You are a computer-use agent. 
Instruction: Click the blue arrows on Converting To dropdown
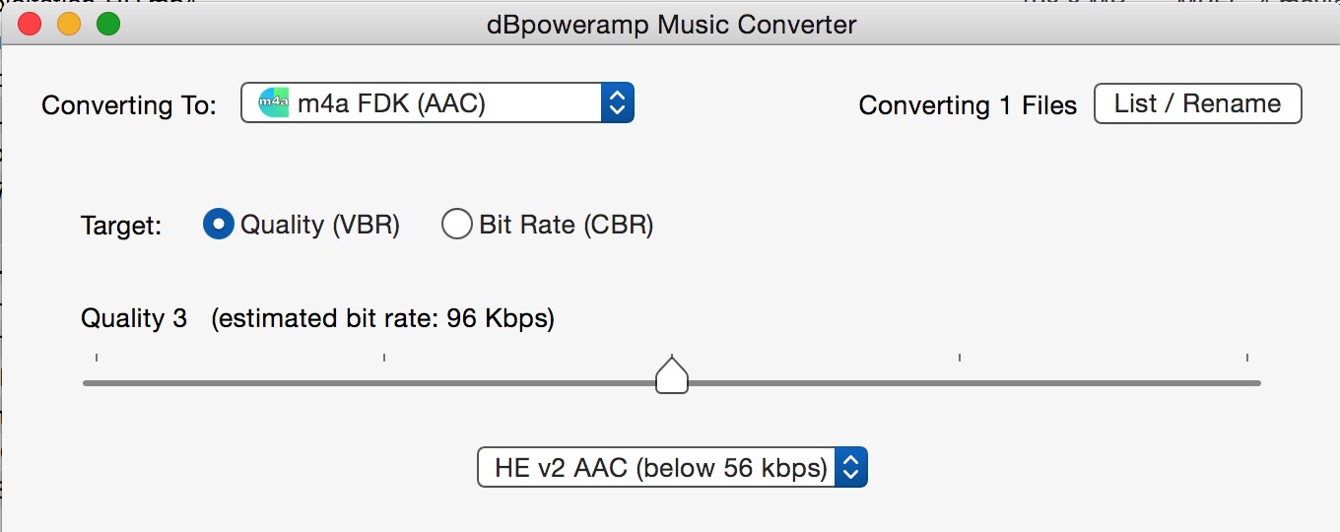click(x=617, y=103)
